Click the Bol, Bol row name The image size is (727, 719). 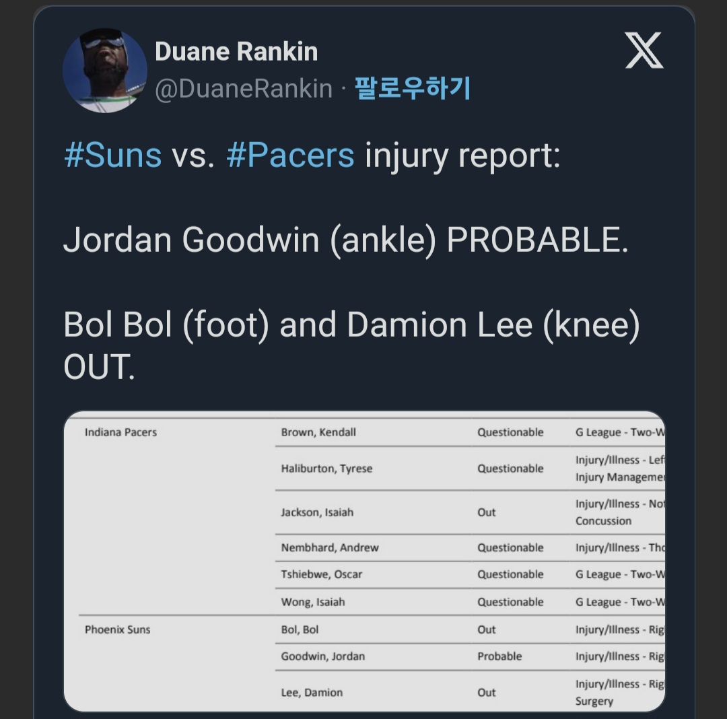[x=300, y=629]
